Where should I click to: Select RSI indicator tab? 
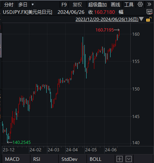[x=37, y=159]
